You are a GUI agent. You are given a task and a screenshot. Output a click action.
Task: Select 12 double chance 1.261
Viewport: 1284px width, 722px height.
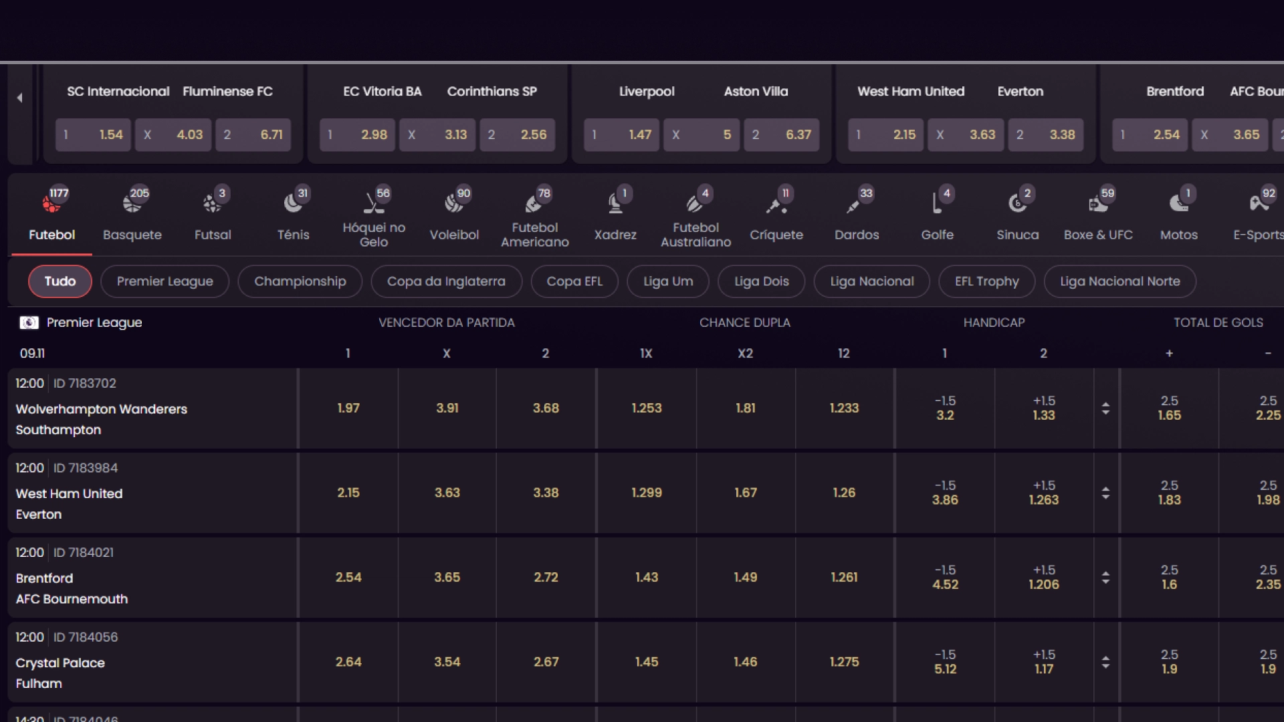(844, 578)
